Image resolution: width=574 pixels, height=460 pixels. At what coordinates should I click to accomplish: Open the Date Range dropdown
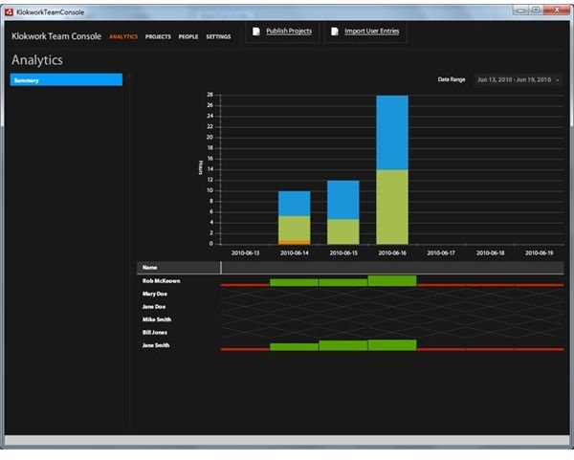(518, 79)
